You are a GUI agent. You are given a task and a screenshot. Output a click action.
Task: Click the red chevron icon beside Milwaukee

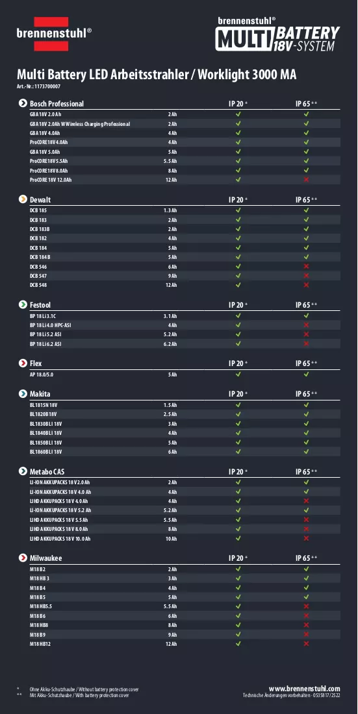point(22,558)
